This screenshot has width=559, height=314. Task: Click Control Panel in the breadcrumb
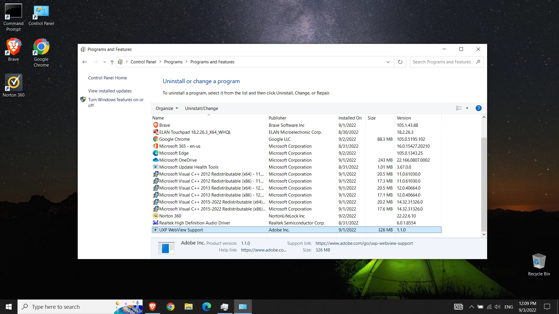(143, 62)
